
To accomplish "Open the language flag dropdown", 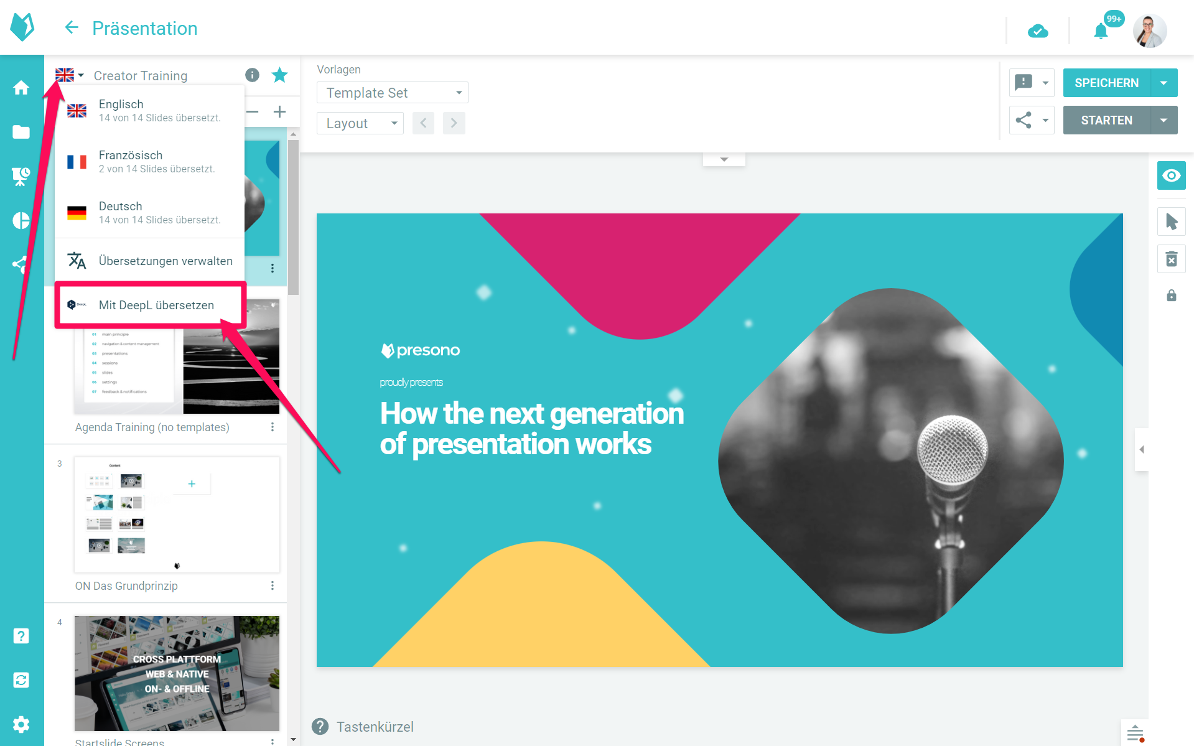I will click(x=69, y=75).
